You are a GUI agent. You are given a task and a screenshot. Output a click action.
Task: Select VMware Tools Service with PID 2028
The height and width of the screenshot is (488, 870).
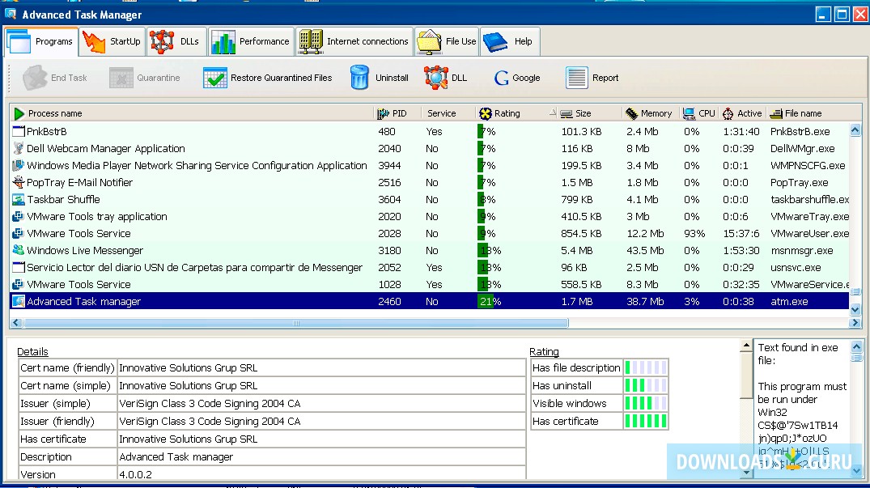pyautogui.click(x=430, y=233)
